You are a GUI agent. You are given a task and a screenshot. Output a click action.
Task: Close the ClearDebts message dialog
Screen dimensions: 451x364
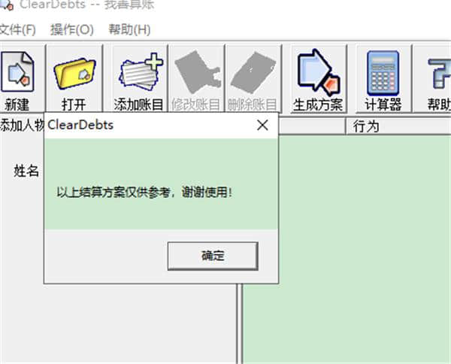pos(262,125)
